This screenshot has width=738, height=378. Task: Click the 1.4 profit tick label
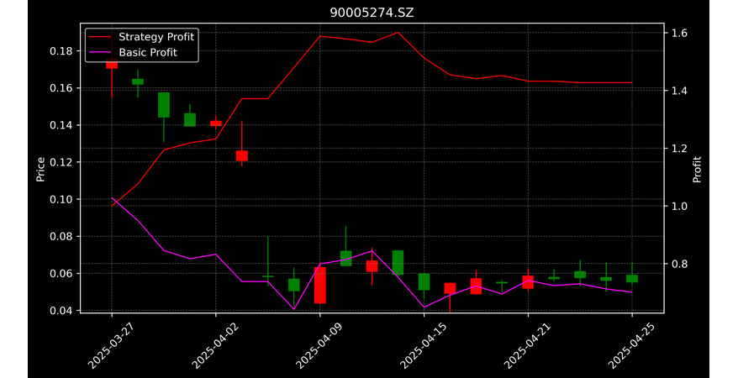(x=678, y=91)
